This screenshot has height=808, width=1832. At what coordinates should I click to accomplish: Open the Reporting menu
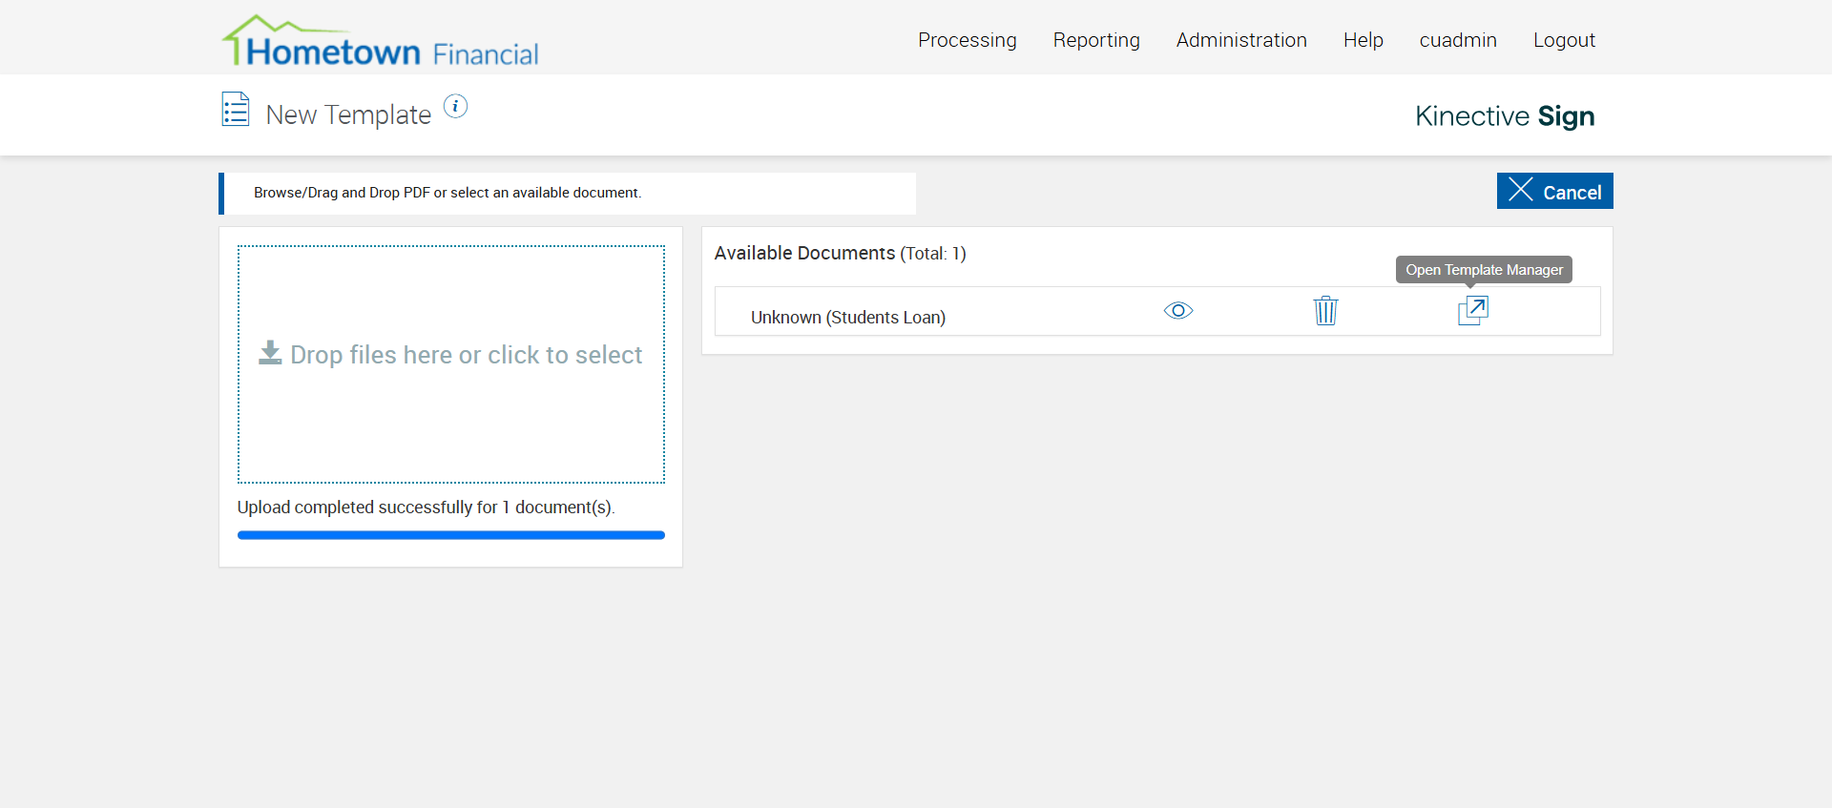pos(1096,40)
